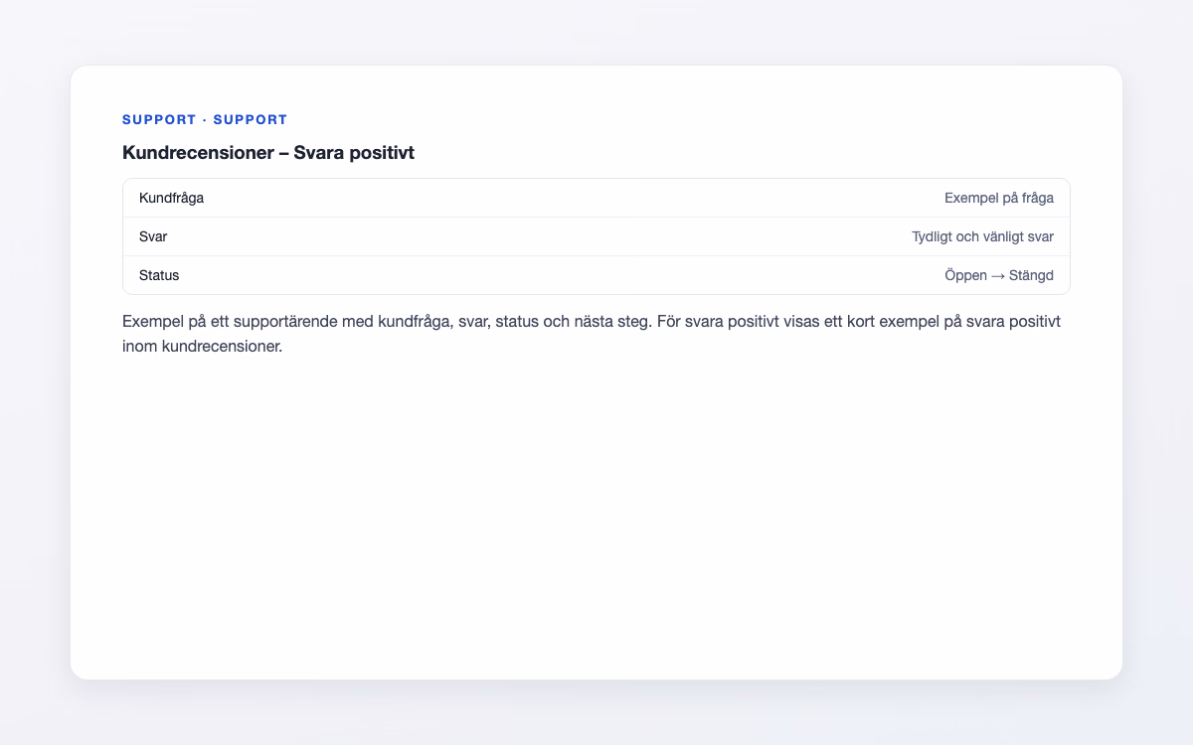Click the second SUPPORT breadcrumb word
The image size is (1193, 745).
pos(251,119)
